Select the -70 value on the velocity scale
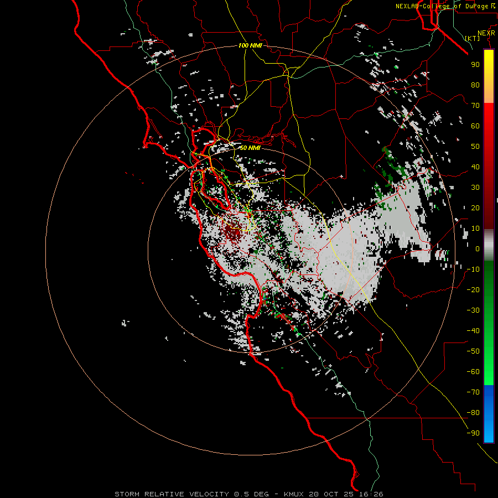Image resolution: width=498 pixels, height=498 pixels. [473, 392]
